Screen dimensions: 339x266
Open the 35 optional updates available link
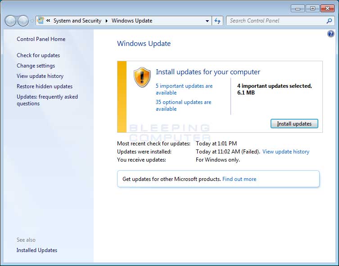point(183,105)
